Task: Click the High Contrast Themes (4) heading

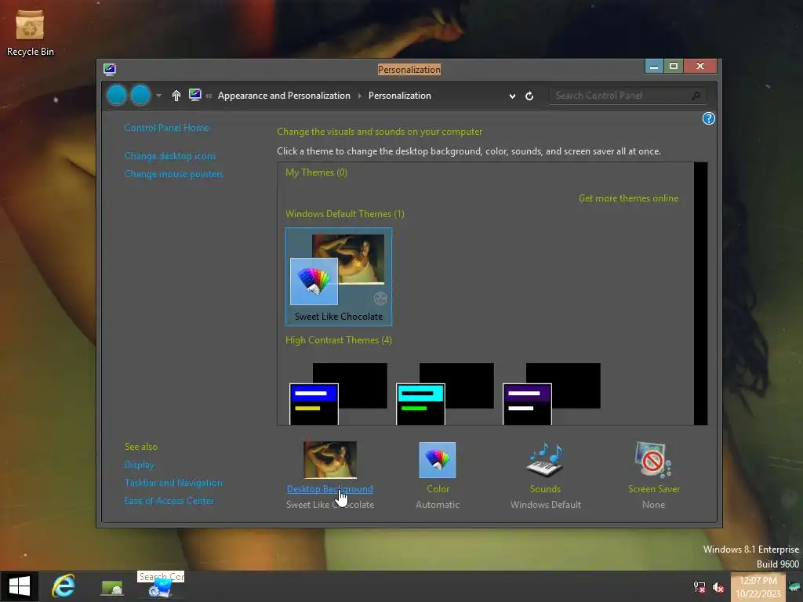Action: pos(339,340)
